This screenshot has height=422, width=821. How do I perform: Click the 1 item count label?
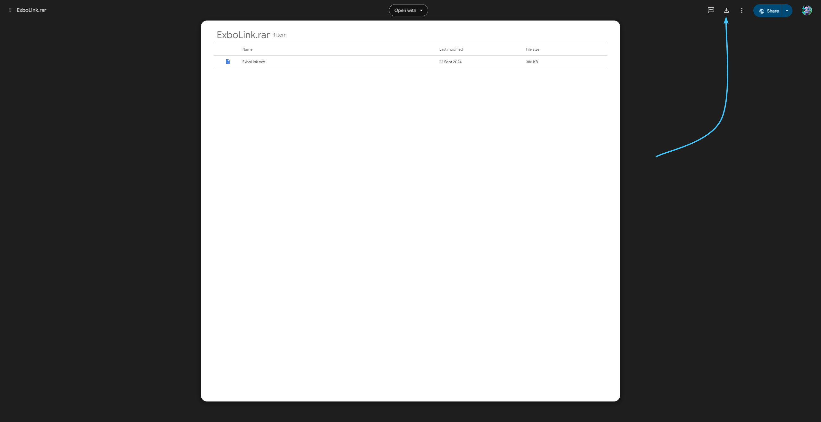(x=280, y=35)
